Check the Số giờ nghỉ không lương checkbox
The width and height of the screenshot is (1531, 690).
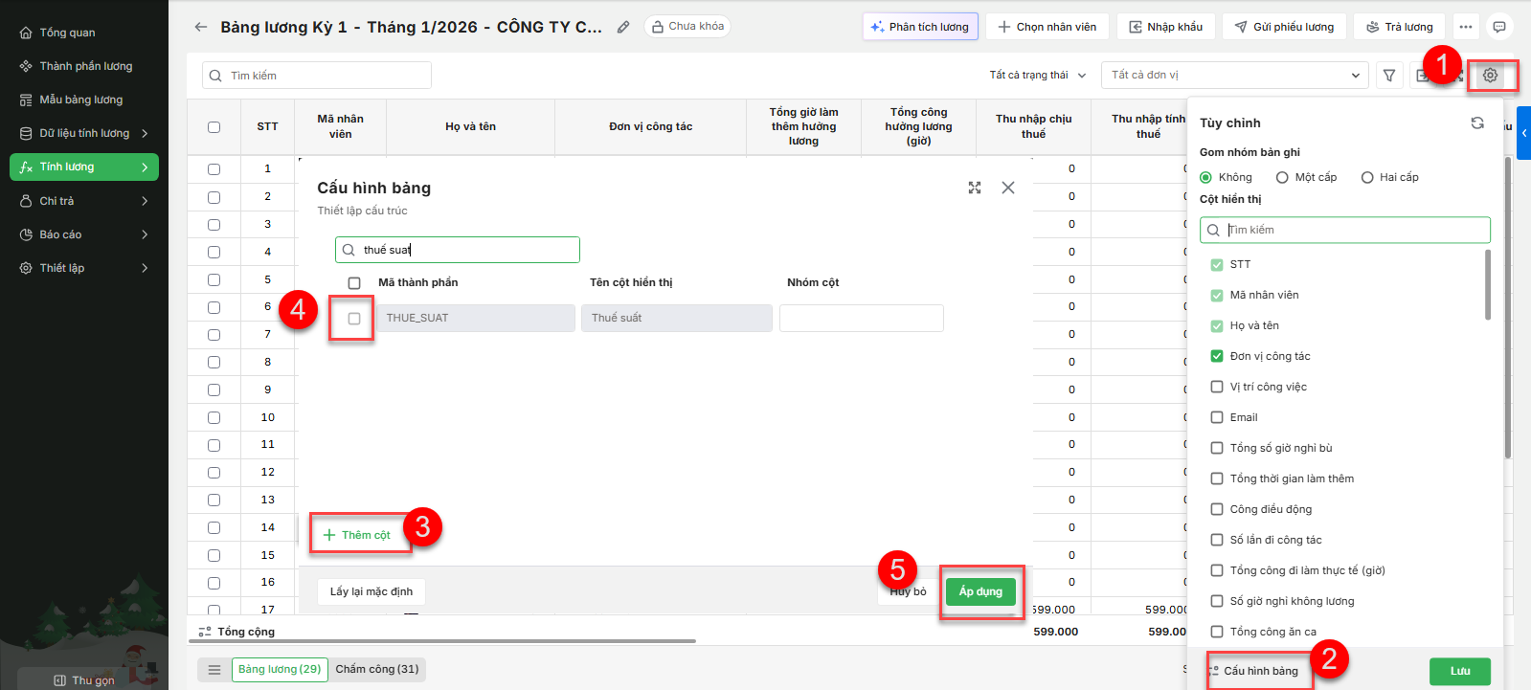coord(1217,601)
